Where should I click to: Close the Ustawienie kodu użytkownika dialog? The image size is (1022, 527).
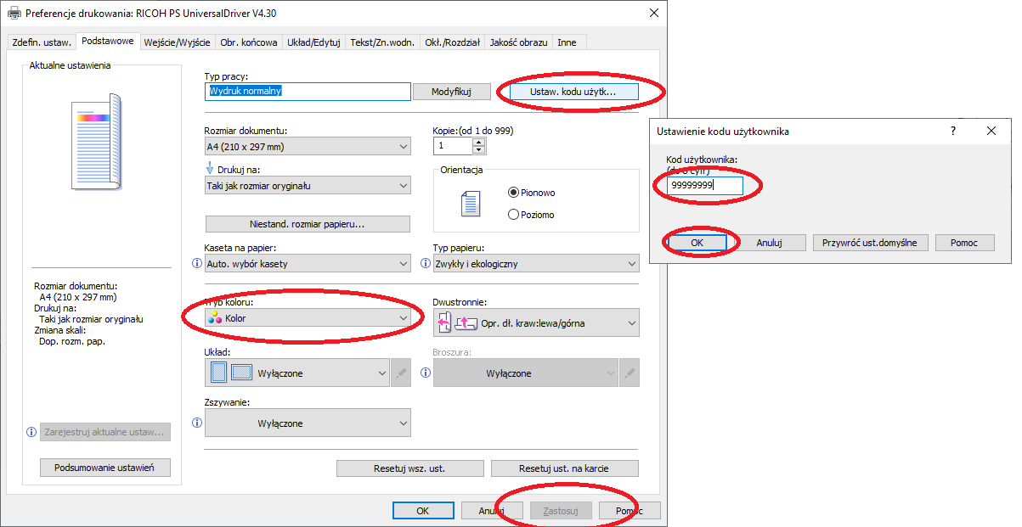991,131
